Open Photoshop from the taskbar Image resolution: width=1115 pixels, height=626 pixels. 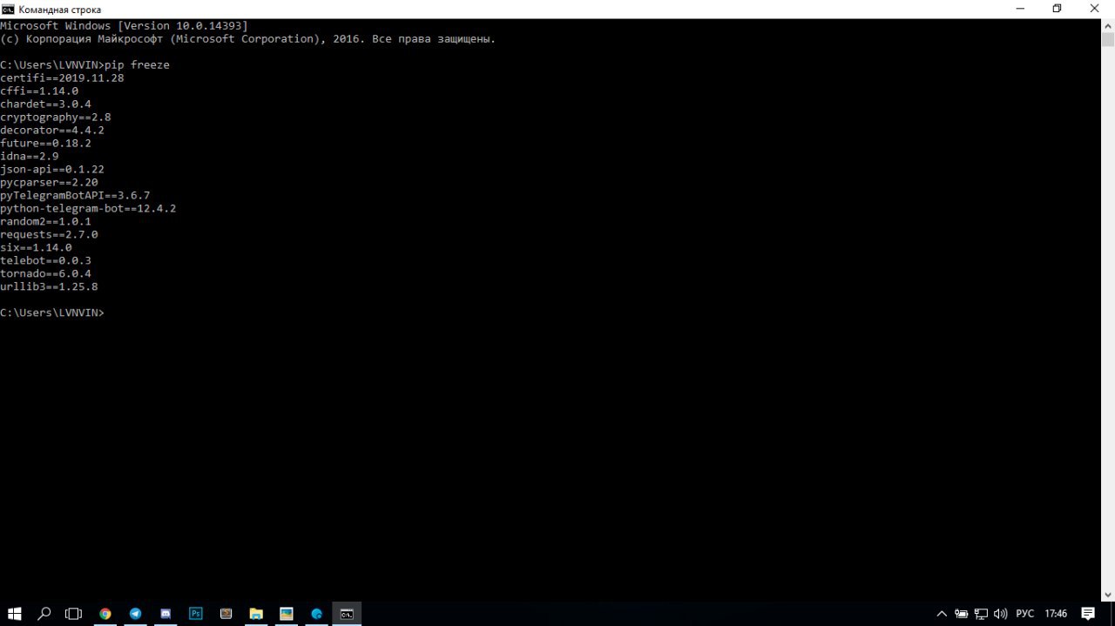tap(196, 614)
